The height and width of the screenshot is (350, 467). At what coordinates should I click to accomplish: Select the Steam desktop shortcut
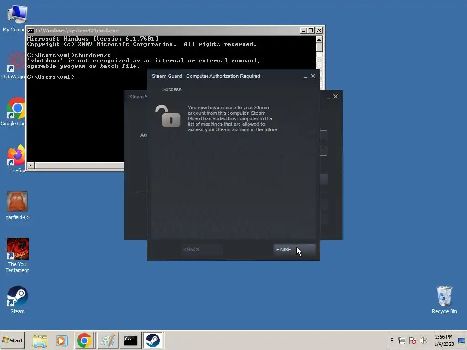(x=18, y=300)
